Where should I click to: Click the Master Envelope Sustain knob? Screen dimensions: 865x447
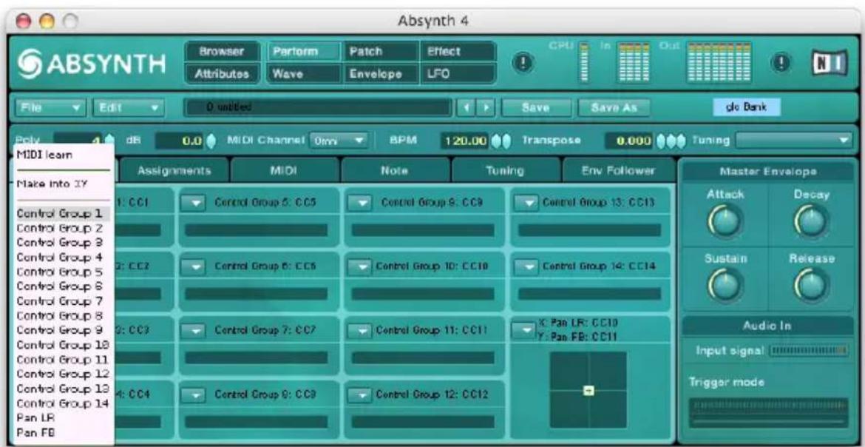[x=723, y=287]
